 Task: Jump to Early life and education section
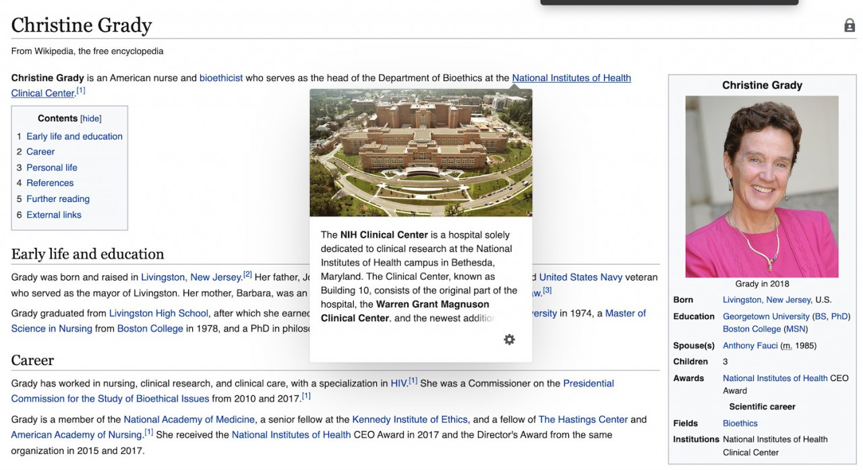pos(74,136)
